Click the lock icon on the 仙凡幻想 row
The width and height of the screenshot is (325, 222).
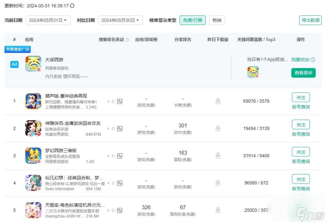tap(218, 183)
